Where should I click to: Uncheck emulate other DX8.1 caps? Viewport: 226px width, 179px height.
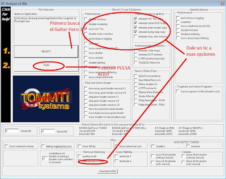click(136, 23)
